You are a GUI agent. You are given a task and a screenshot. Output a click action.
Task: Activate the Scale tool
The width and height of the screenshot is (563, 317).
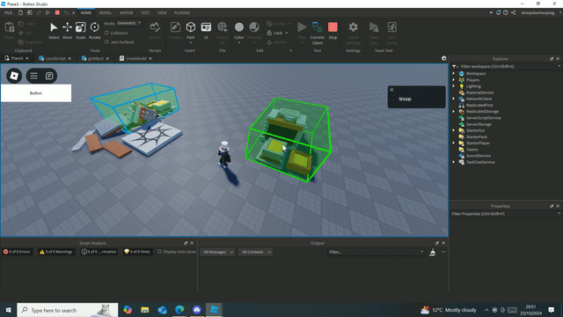click(80, 30)
